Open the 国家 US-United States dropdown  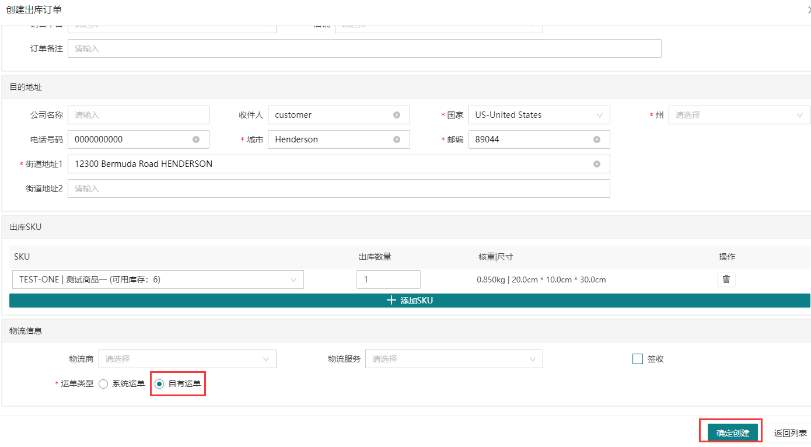539,115
